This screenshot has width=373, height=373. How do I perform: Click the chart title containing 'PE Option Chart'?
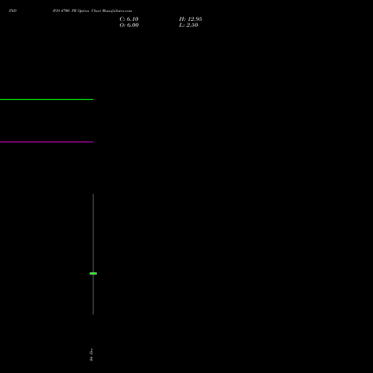click(93, 10)
